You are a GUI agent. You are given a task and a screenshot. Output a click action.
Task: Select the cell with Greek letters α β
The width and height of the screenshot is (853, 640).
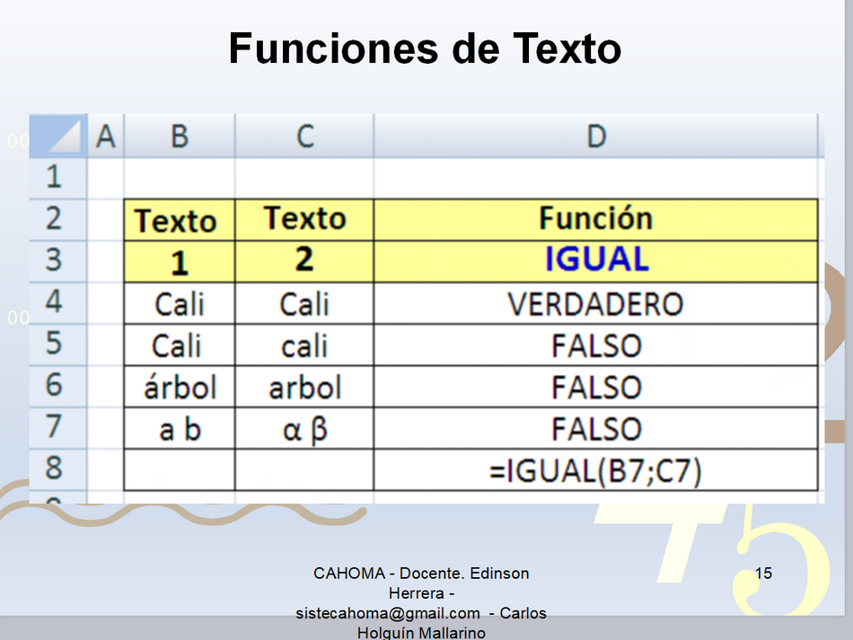click(304, 429)
